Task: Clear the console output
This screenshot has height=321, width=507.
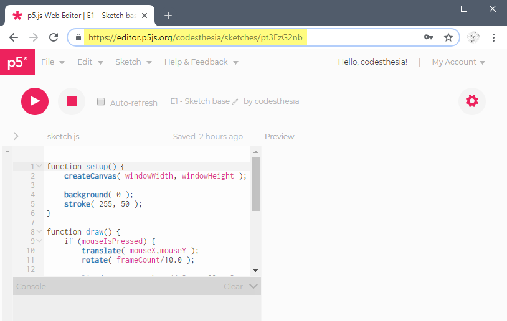Action: [233, 287]
